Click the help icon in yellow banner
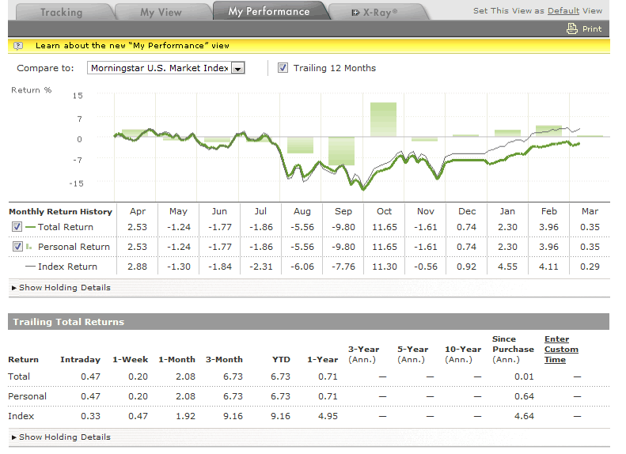 coord(18,46)
